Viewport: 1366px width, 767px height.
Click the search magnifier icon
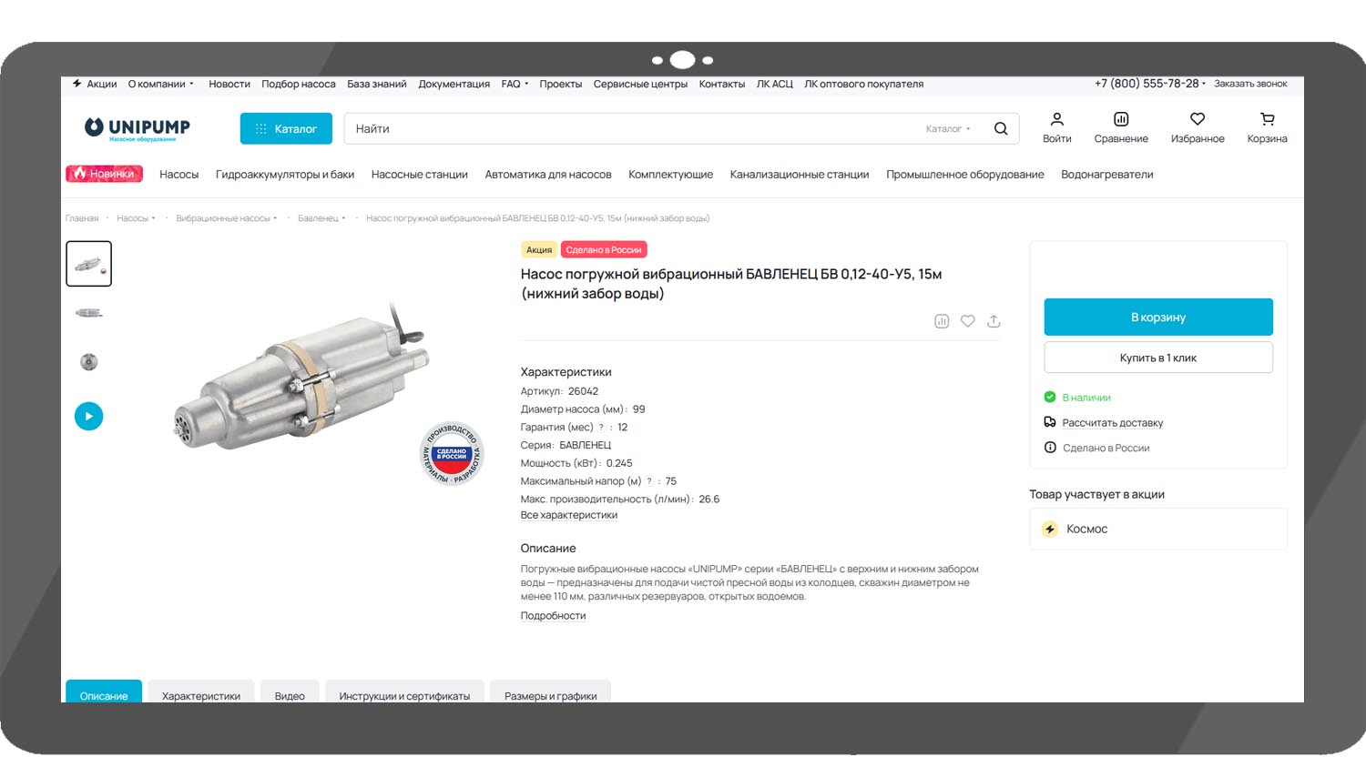coord(1000,128)
